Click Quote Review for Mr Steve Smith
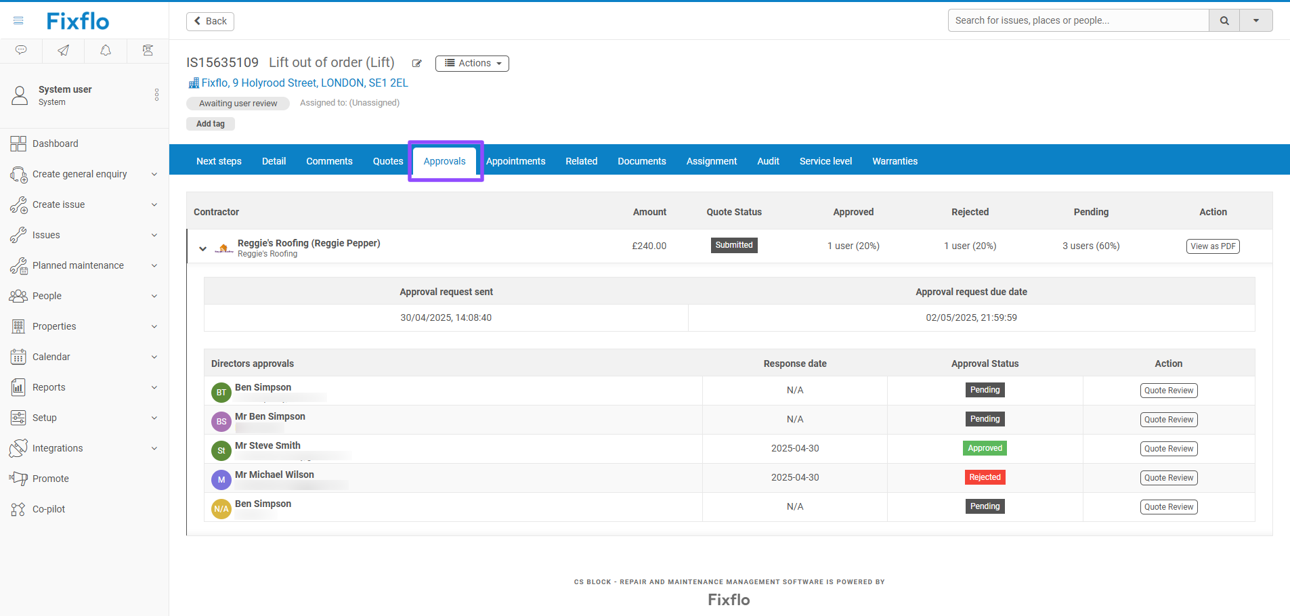Screen dimensions: 1290x616 click(x=1169, y=449)
